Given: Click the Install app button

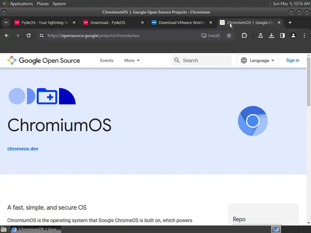Looking at the screenshot, I should [x=210, y=36].
